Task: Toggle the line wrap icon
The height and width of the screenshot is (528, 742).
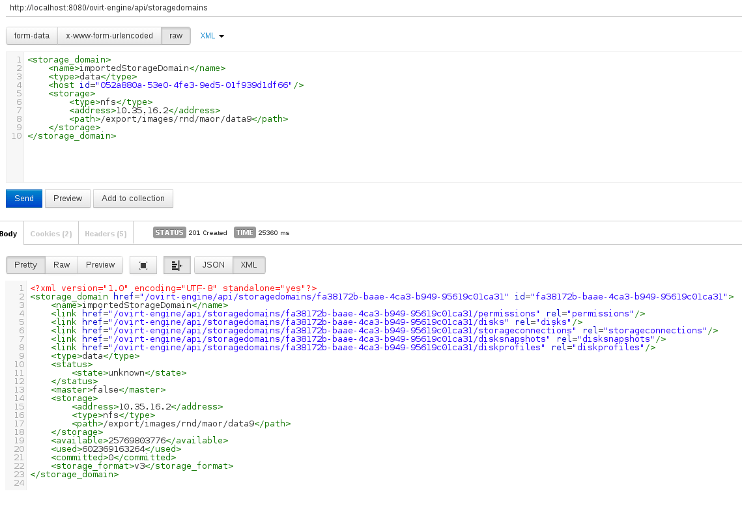Action: click(x=177, y=265)
